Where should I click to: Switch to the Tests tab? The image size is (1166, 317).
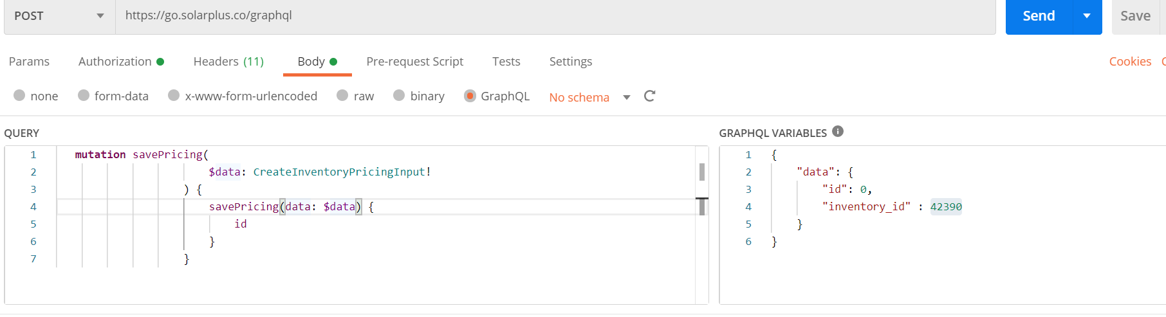coord(506,62)
